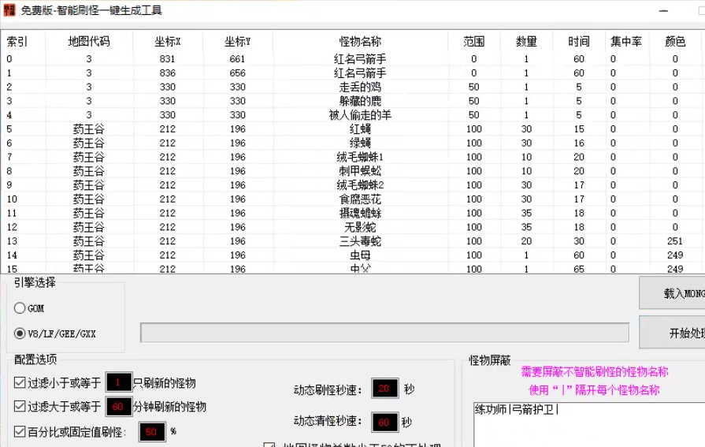The width and height of the screenshot is (705, 447).
Task: Click the app icon in title bar
Action: coord(9,10)
